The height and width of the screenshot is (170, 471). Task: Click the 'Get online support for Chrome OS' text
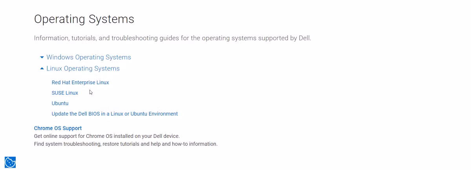click(107, 136)
